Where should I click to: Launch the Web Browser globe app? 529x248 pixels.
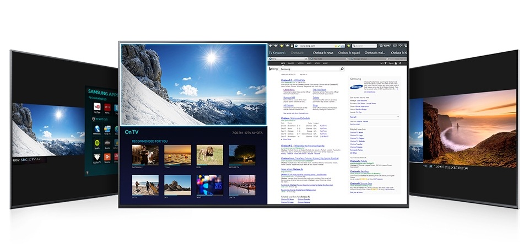[97, 129]
